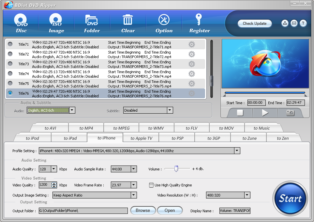314x222 pixels.
Task: Select the Title74 radio button
Action: click(x=10, y=73)
